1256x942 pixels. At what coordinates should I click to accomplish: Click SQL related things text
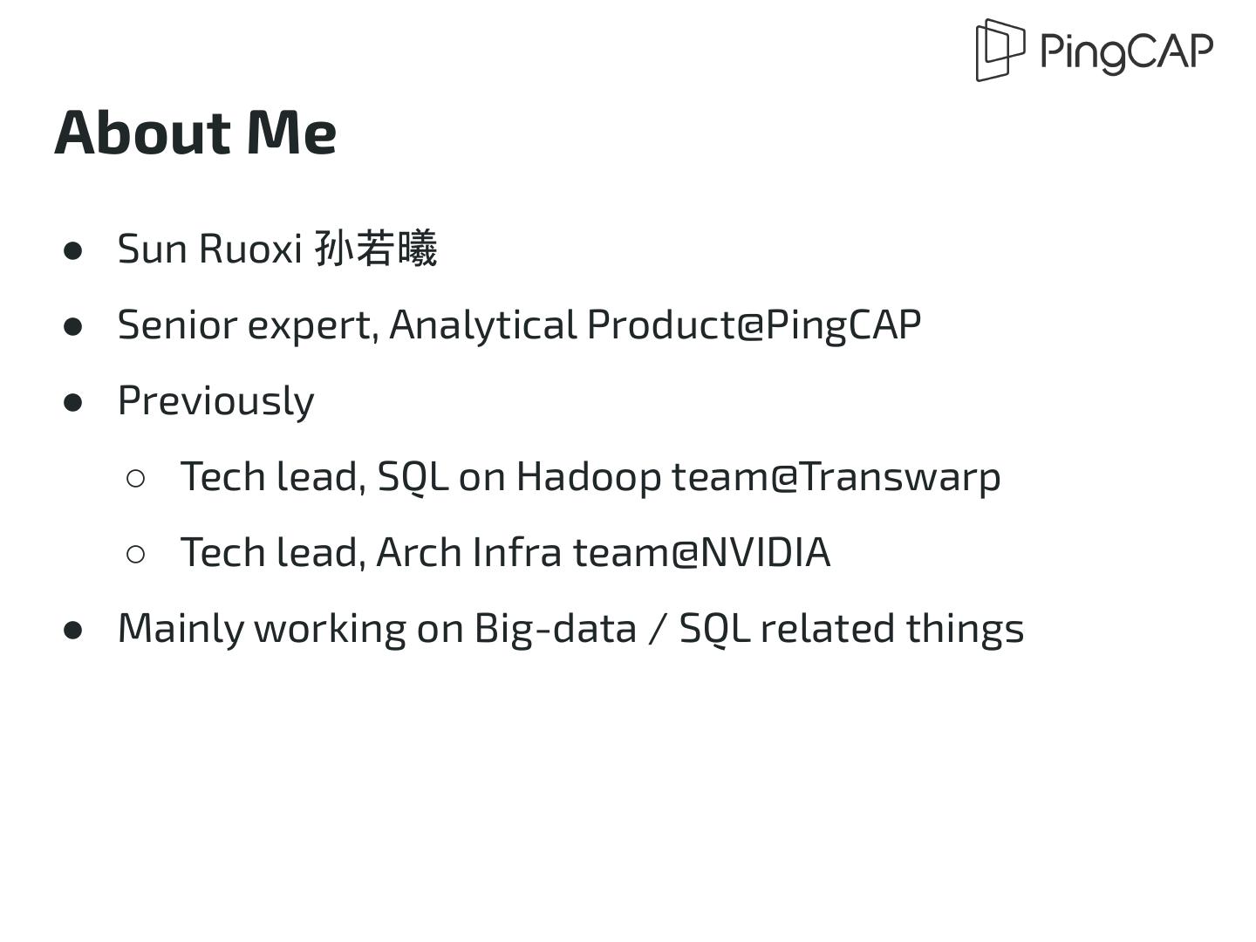coord(851,628)
